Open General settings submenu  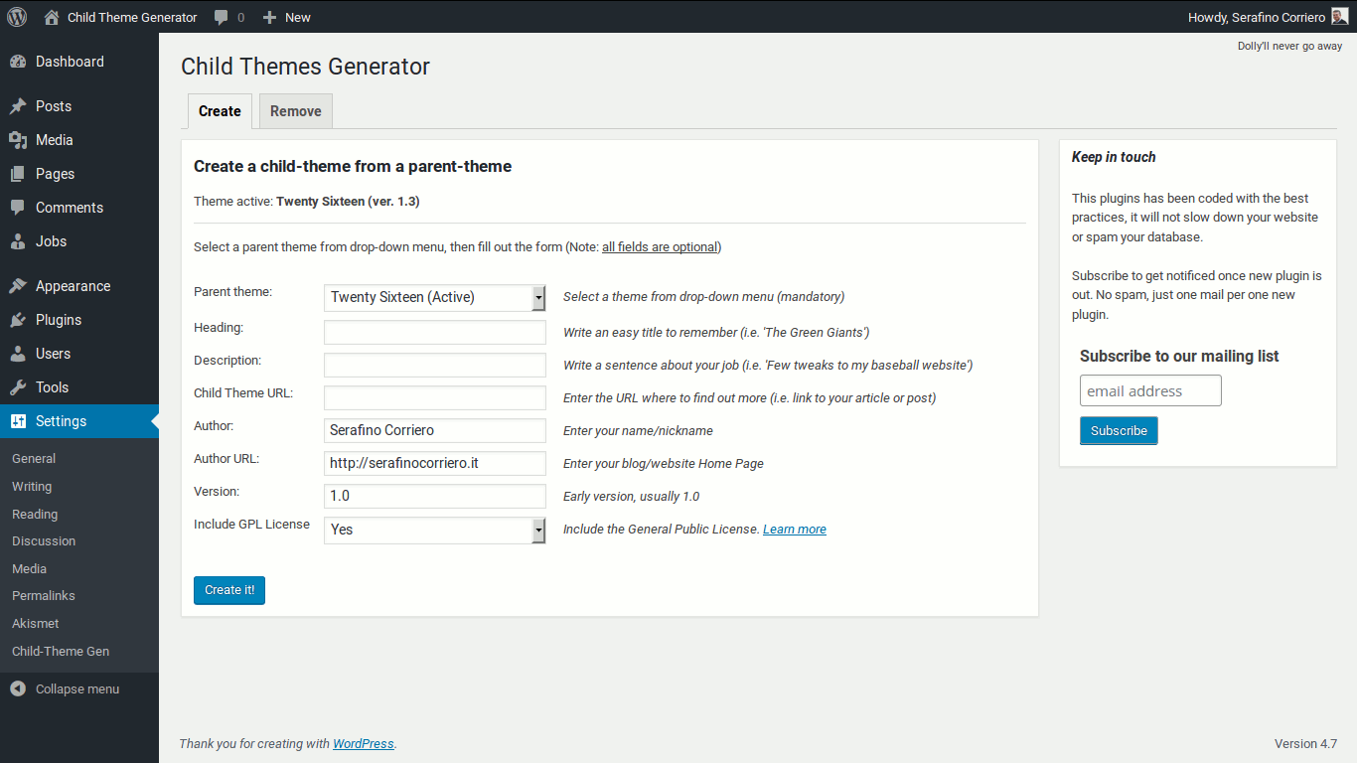[x=34, y=459]
